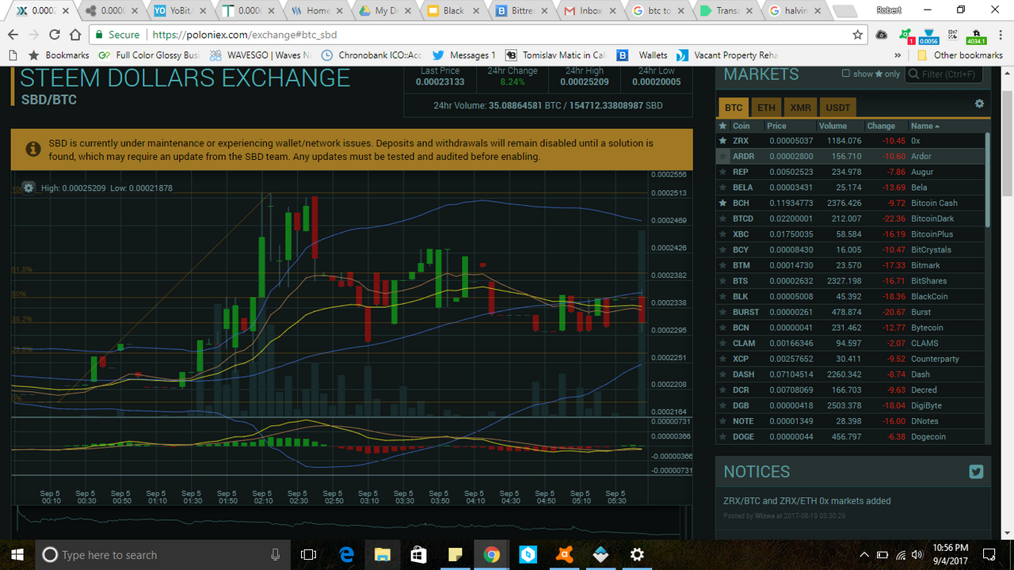This screenshot has width=1014, height=570.
Task: Click the Twitter icon in Notices
Action: click(976, 472)
